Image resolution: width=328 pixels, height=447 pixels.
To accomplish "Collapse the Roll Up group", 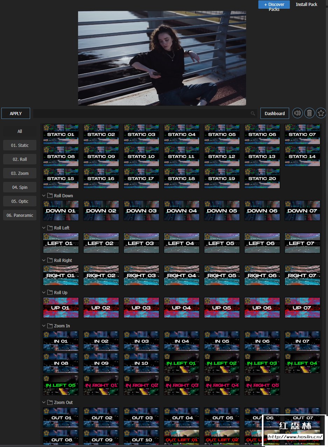I will (44, 292).
